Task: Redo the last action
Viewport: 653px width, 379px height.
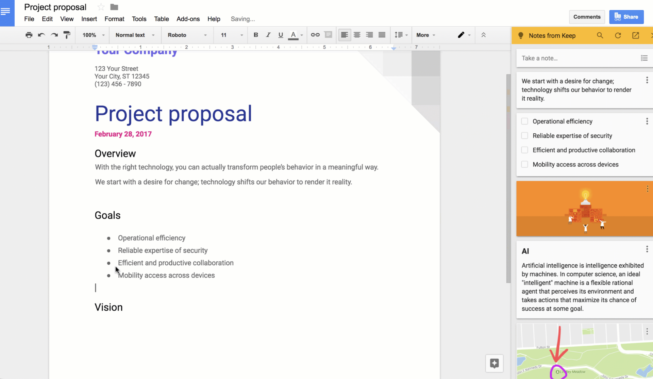Action: 54,35
